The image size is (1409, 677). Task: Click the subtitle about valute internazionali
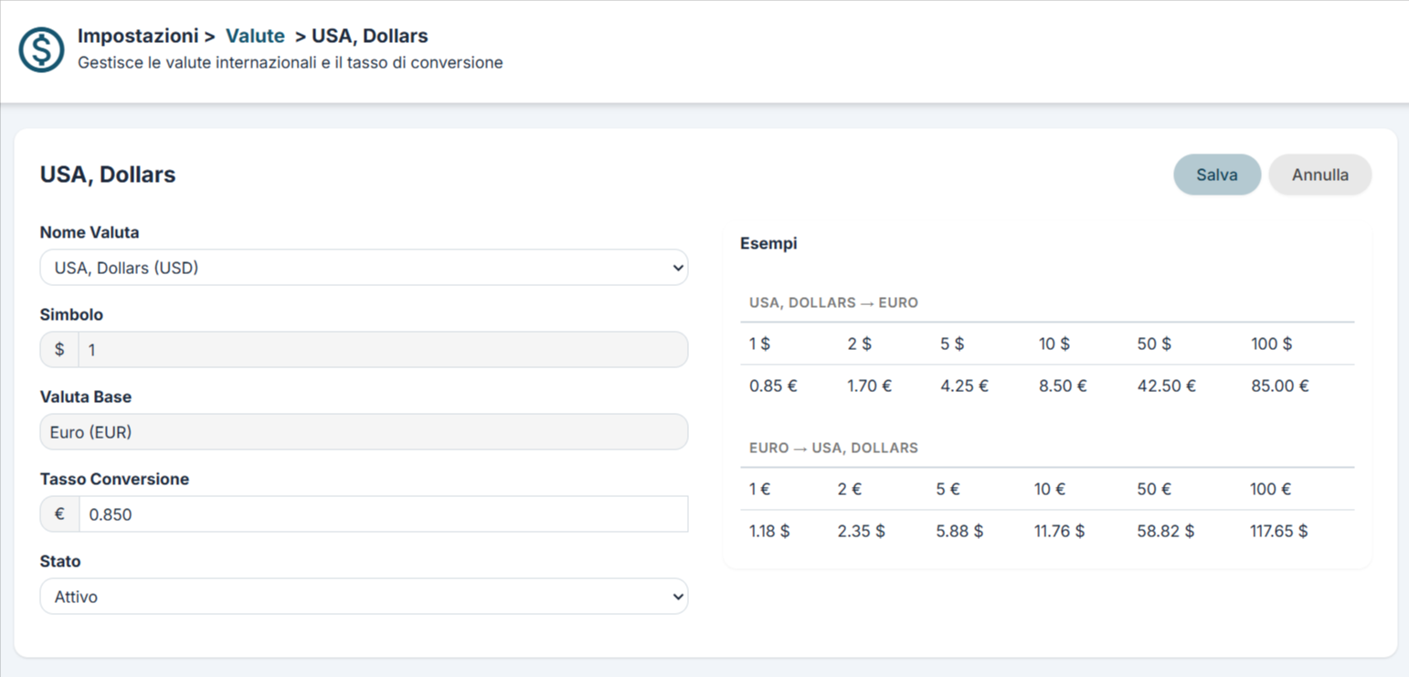(291, 64)
